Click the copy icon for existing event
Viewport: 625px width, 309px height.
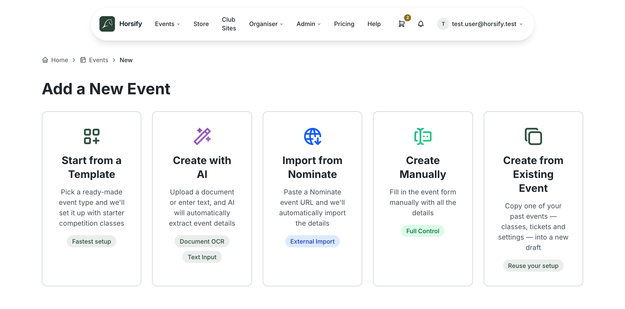[x=533, y=136]
